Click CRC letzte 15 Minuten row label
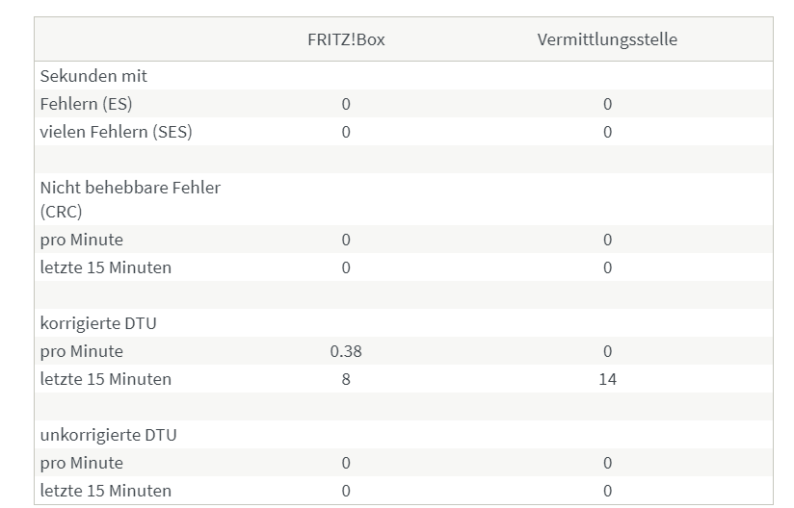Screen dimensions: 794x508 (x=106, y=267)
